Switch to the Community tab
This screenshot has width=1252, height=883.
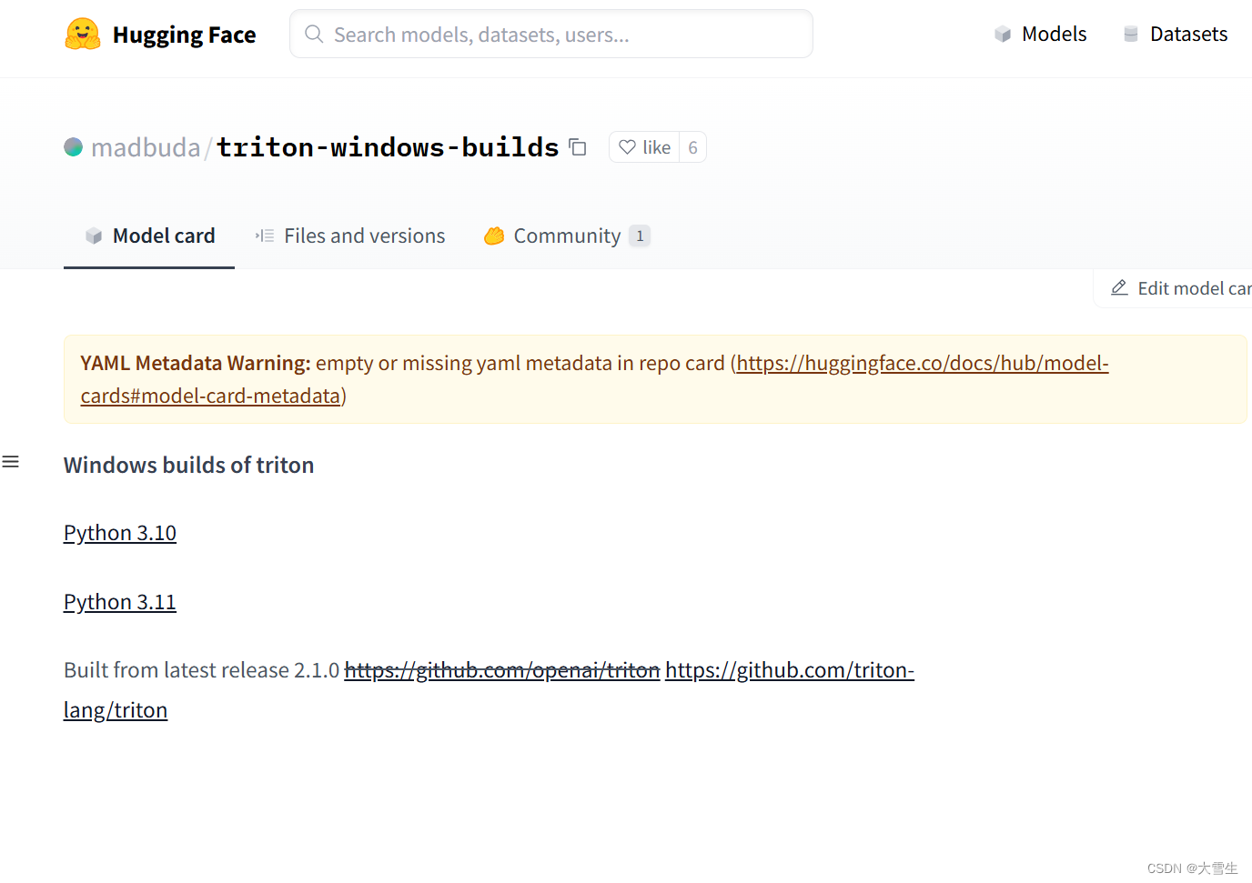(x=567, y=236)
